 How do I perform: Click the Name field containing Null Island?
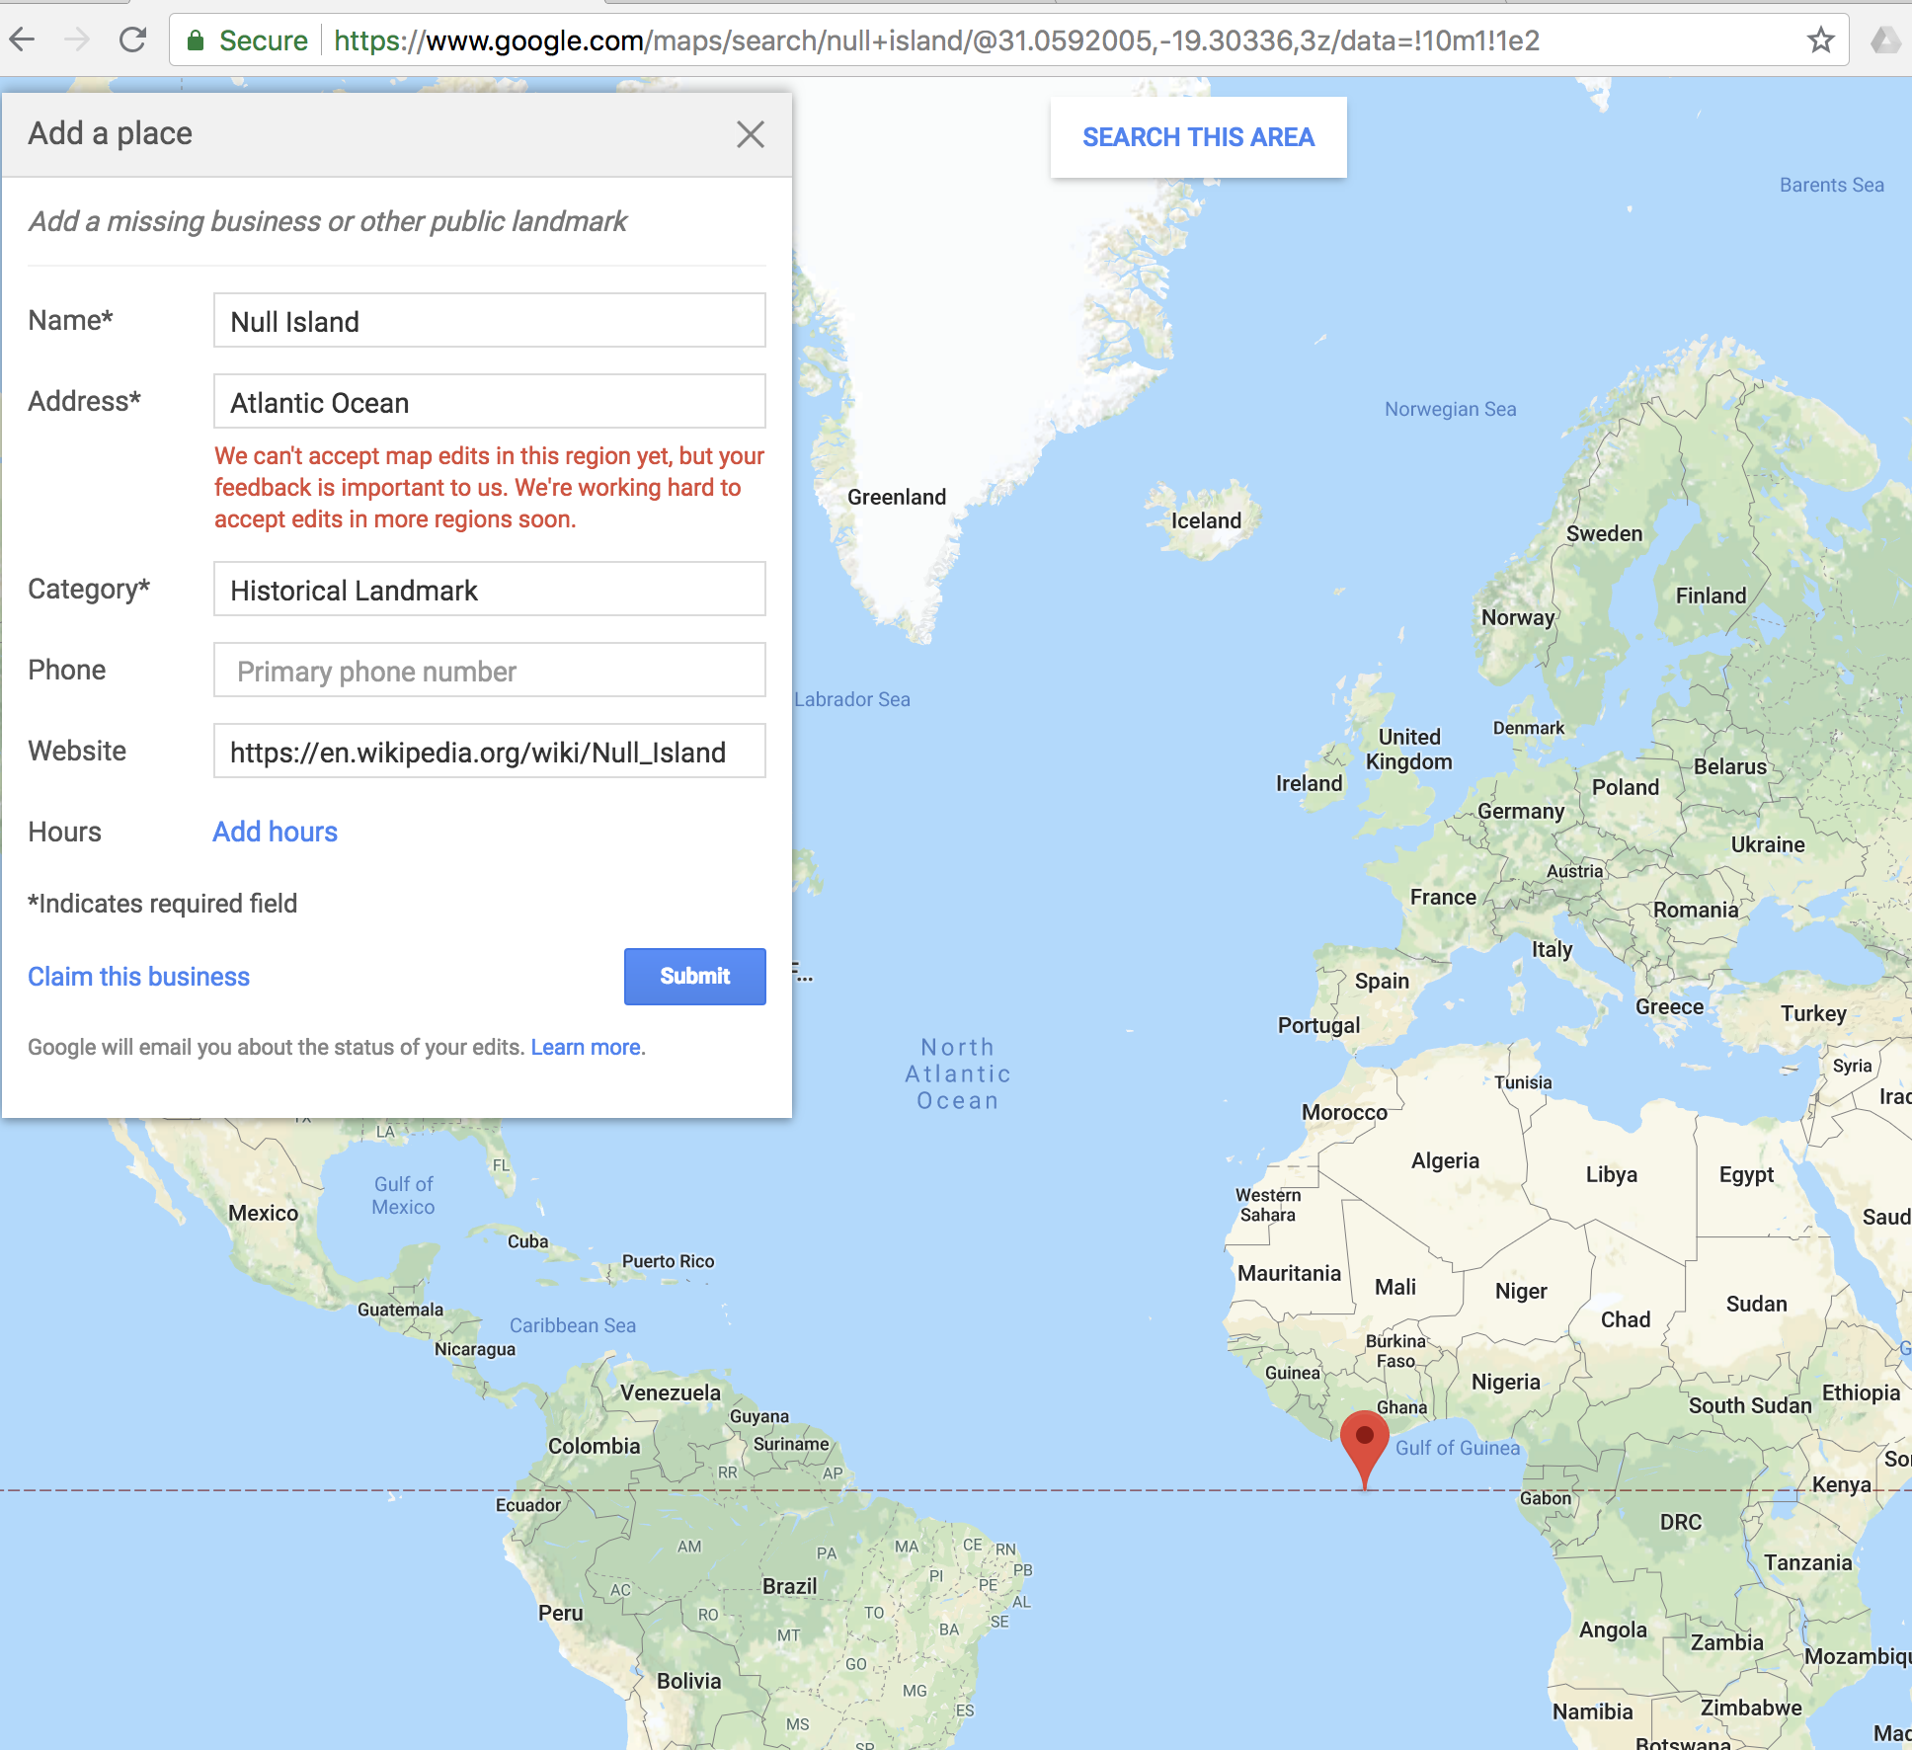click(x=489, y=321)
